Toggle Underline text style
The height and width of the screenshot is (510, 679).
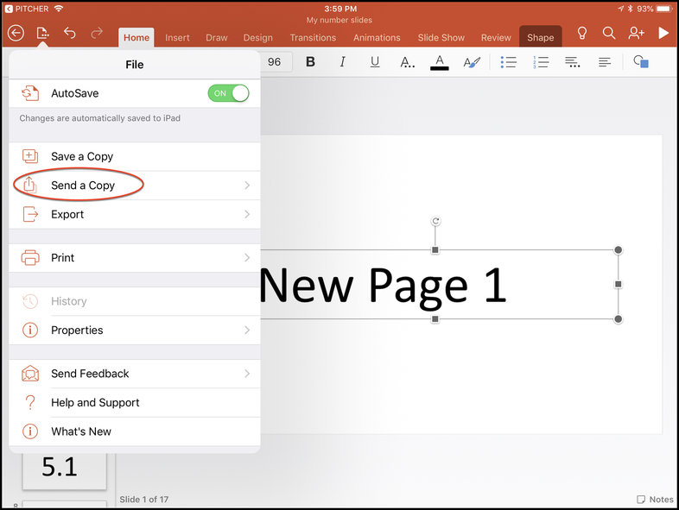375,62
